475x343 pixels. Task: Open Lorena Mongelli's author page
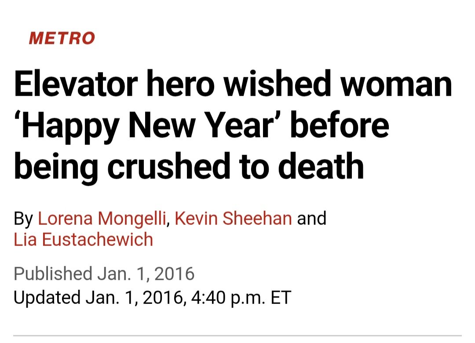101,218
